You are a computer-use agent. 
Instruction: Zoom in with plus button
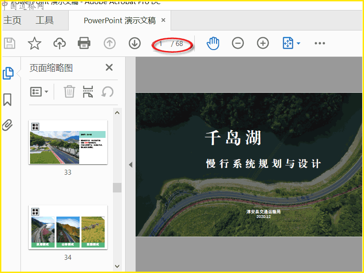[x=263, y=43]
